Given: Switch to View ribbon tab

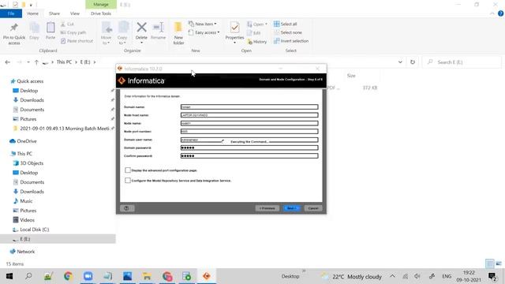Looking at the screenshot, I should (x=75, y=13).
